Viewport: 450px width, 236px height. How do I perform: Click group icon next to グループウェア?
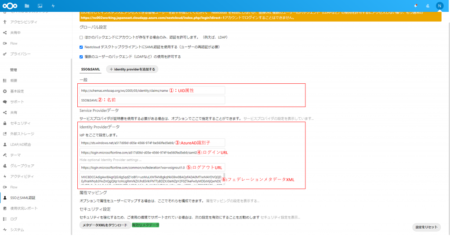tap(4, 166)
